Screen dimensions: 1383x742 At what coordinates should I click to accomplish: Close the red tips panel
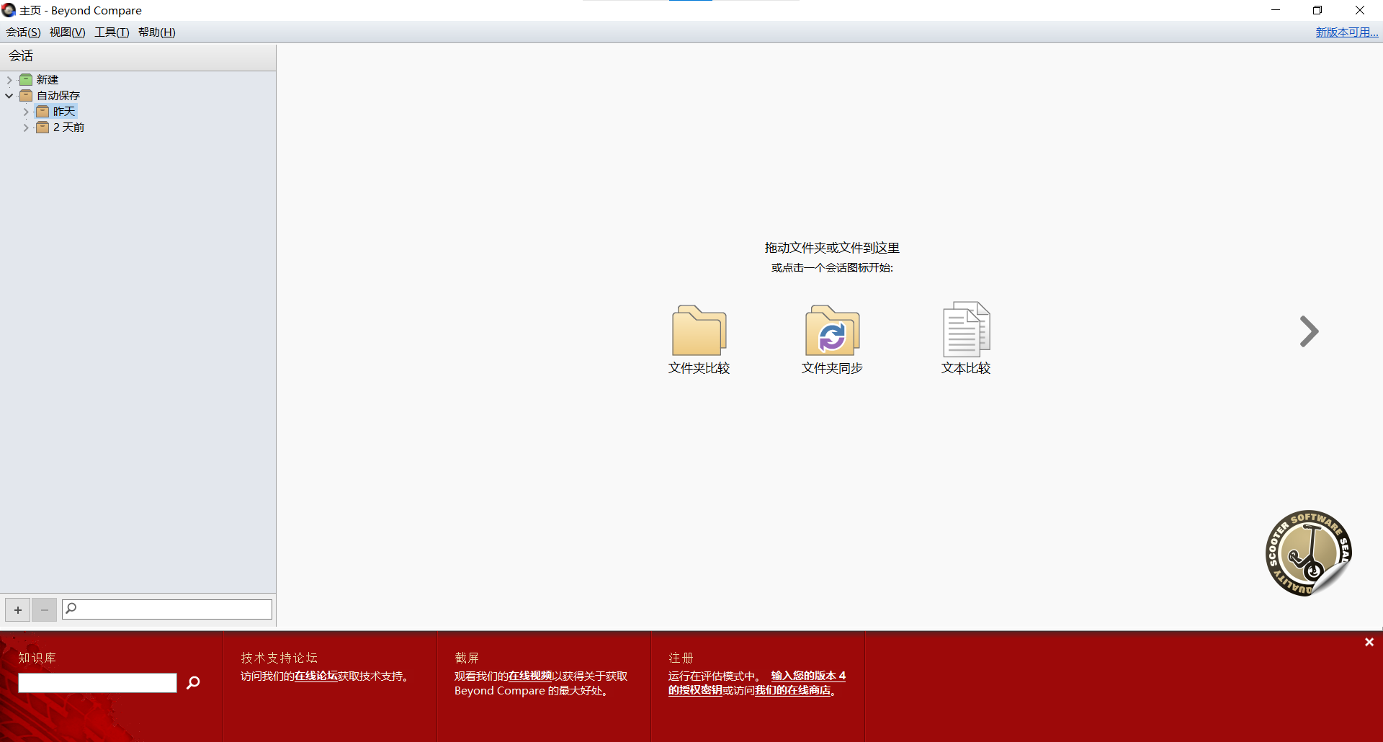[1369, 642]
